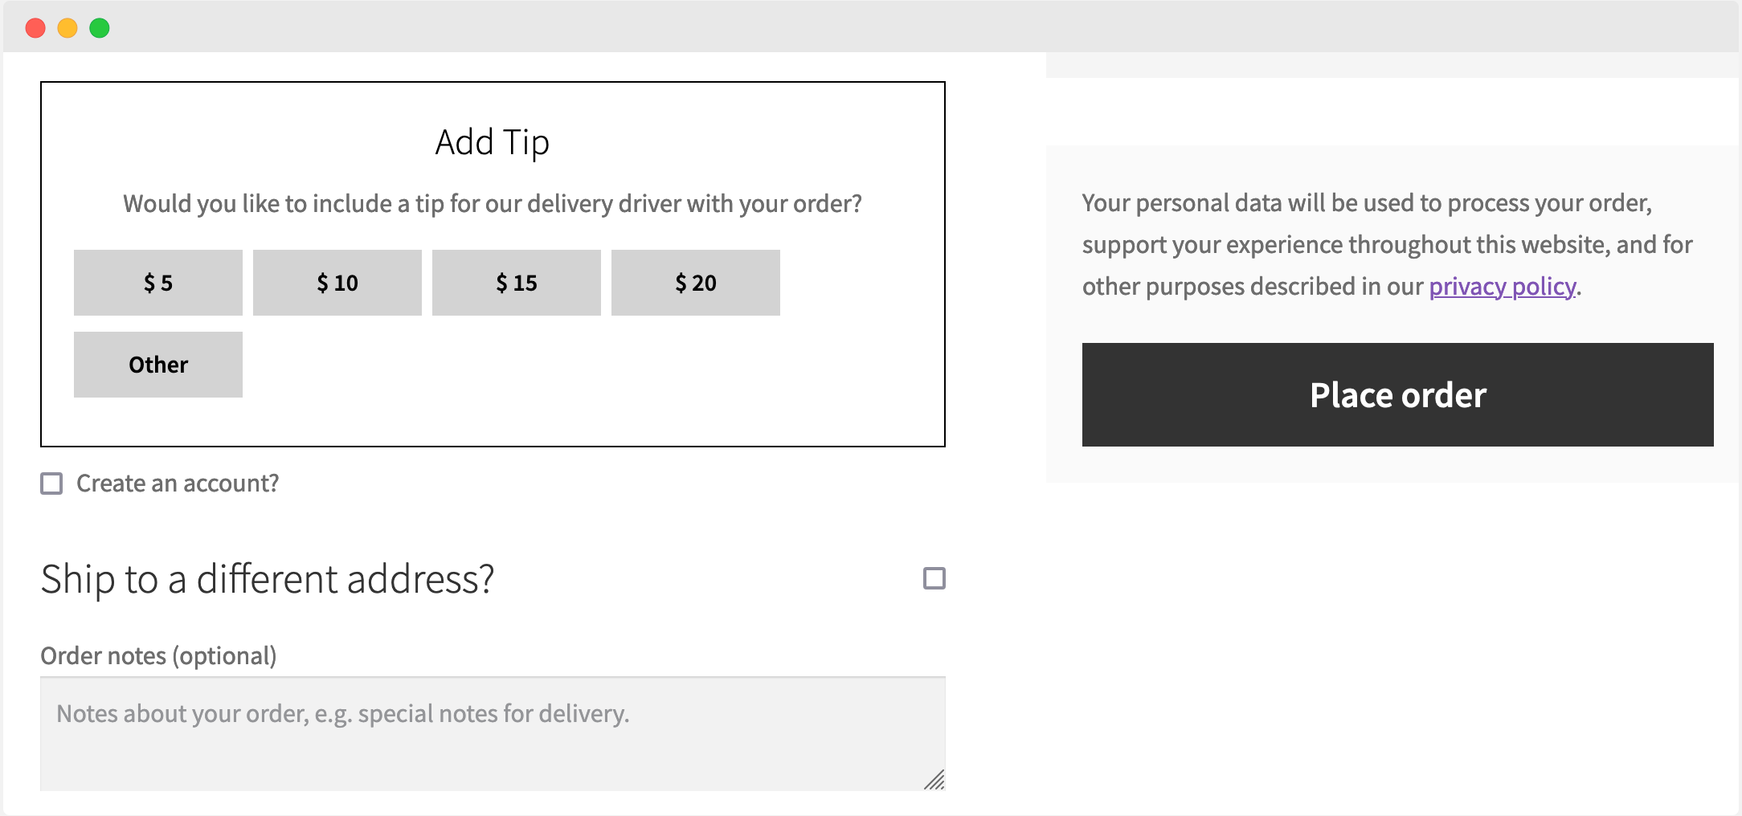Viewport: 1742px width, 816px height.
Task: Click the Order notes (optional) label
Action: point(158,655)
